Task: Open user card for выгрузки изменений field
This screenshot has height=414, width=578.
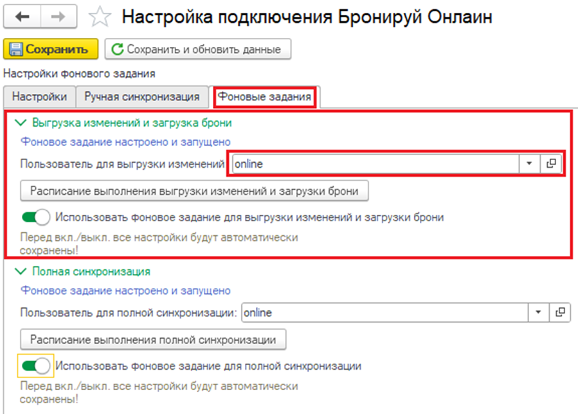Action: coord(551,164)
